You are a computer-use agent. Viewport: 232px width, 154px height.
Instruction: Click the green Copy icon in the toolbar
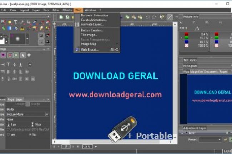pyautogui.click(x=127, y=17)
